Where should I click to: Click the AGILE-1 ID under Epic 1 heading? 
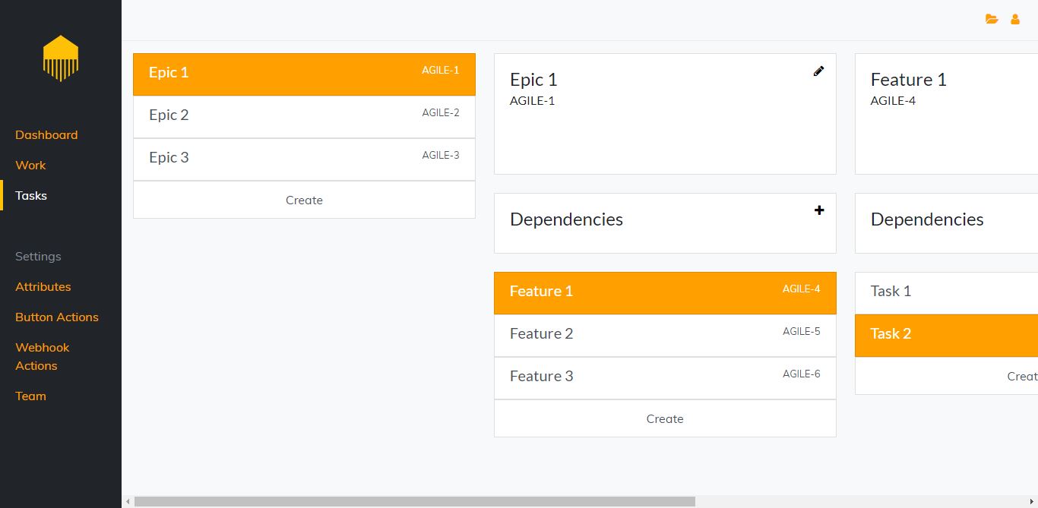click(x=532, y=100)
